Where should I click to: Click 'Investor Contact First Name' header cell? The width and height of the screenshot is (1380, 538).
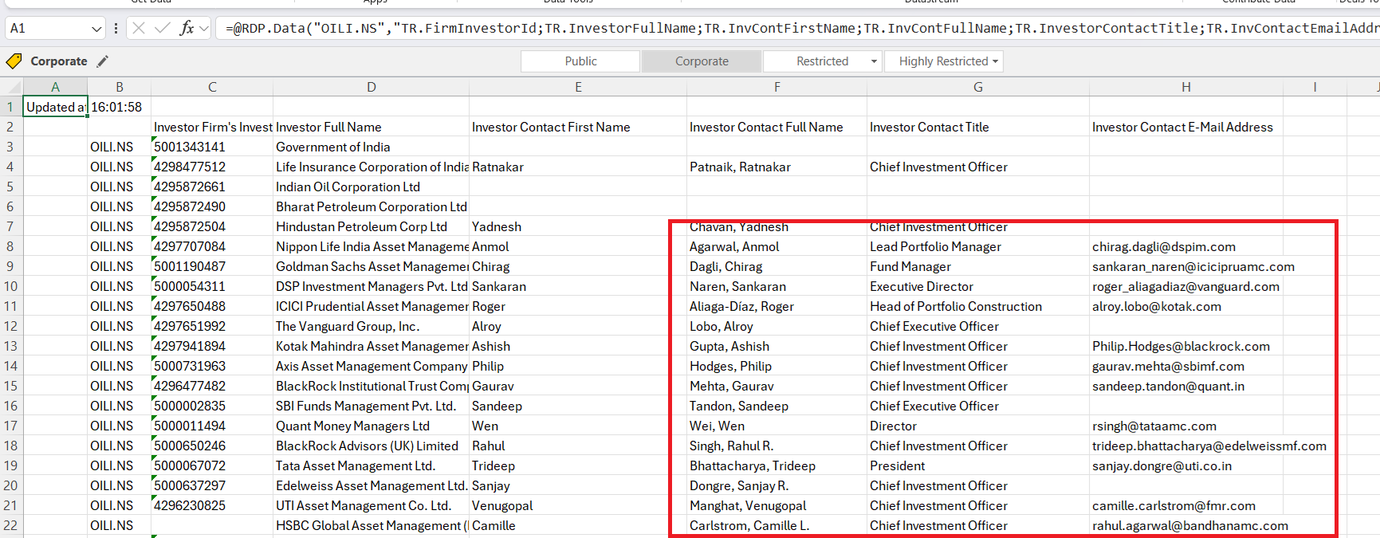pyautogui.click(x=578, y=127)
